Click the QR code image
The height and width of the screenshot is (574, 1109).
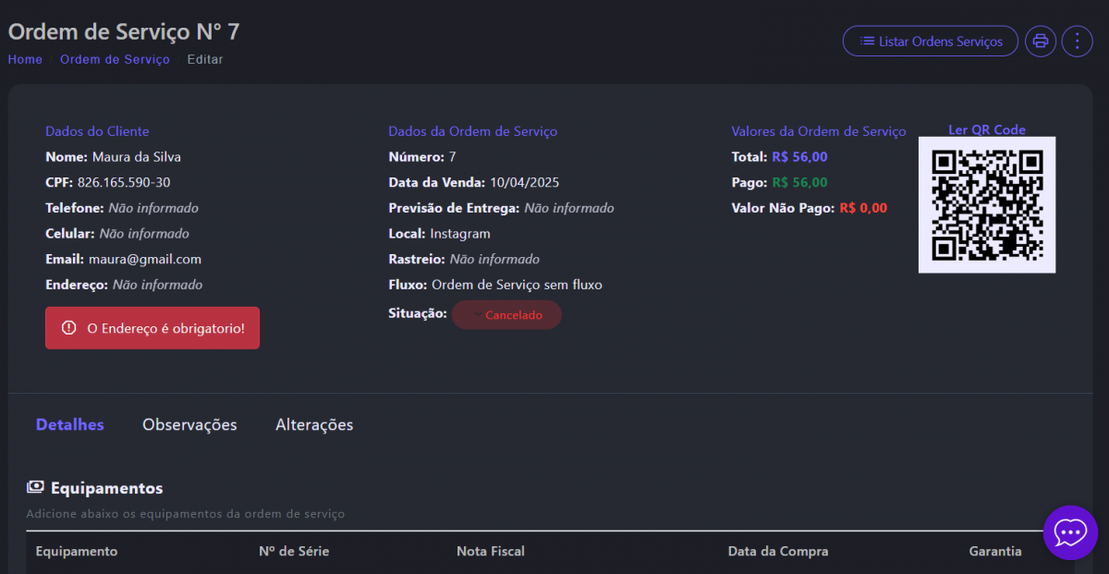pyautogui.click(x=987, y=205)
